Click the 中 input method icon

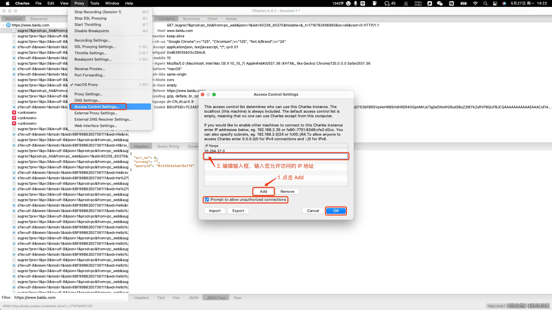363,3
